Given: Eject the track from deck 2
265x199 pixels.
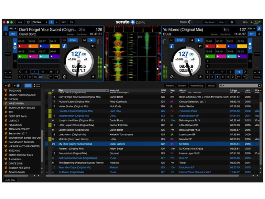Looking at the screenshot, I should click(200, 77).
